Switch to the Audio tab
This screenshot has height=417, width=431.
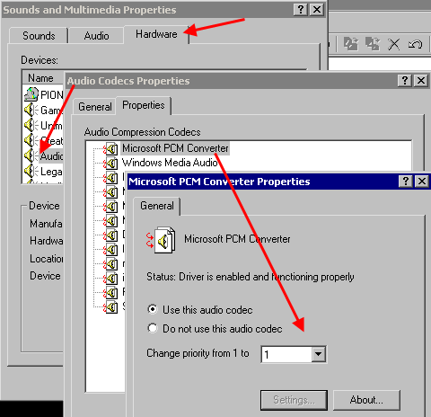96,36
